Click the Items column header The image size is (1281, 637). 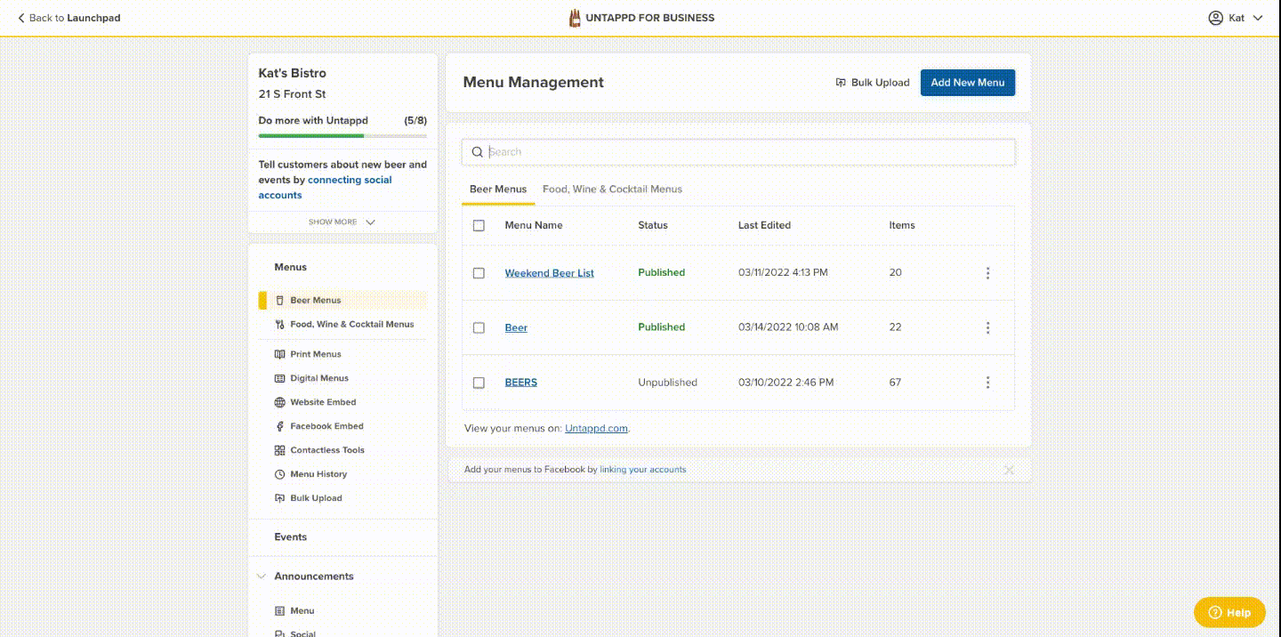click(x=902, y=226)
